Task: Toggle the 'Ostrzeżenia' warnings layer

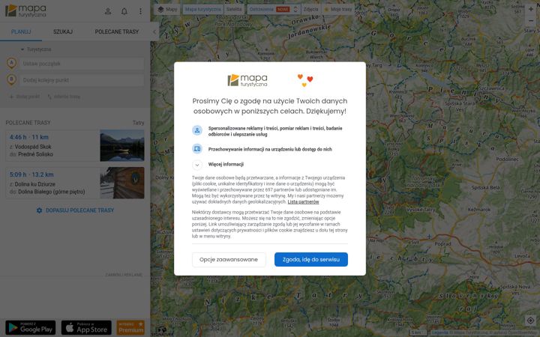Action: point(269,9)
